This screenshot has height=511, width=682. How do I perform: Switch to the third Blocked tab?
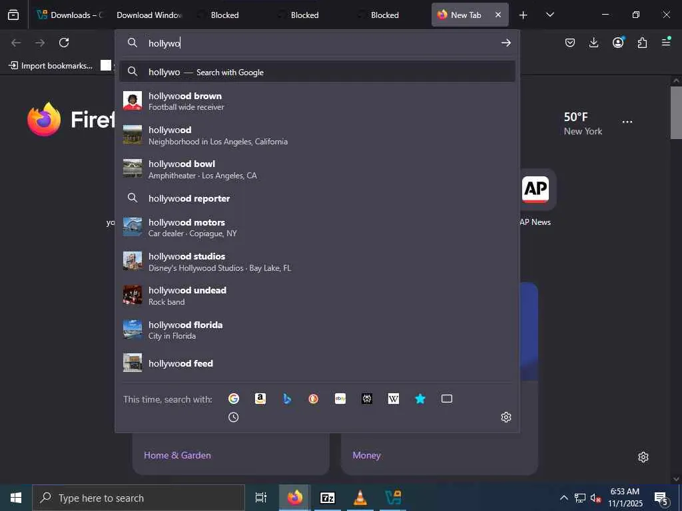coord(384,15)
